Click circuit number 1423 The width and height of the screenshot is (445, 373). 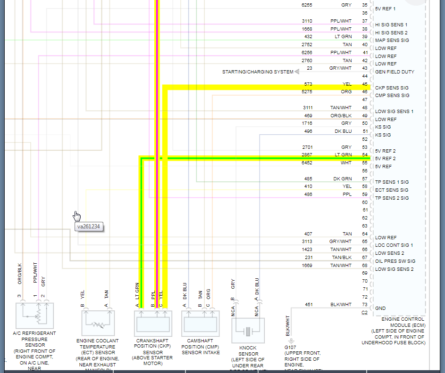(307, 250)
